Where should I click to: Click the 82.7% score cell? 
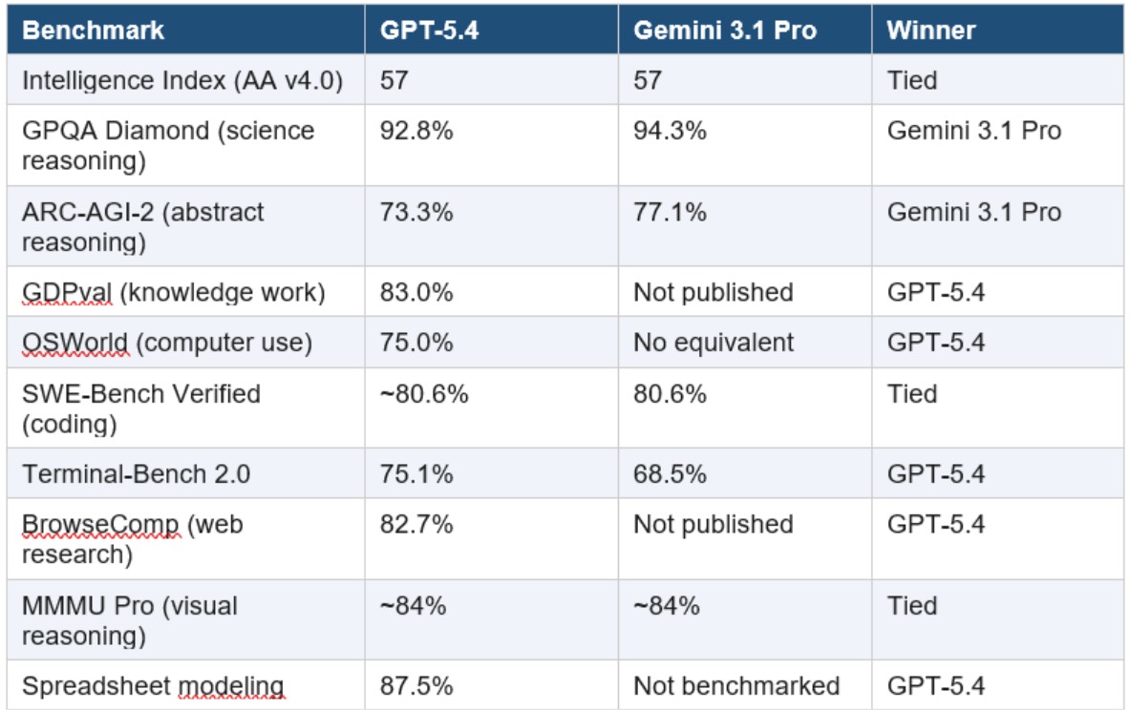pos(416,524)
